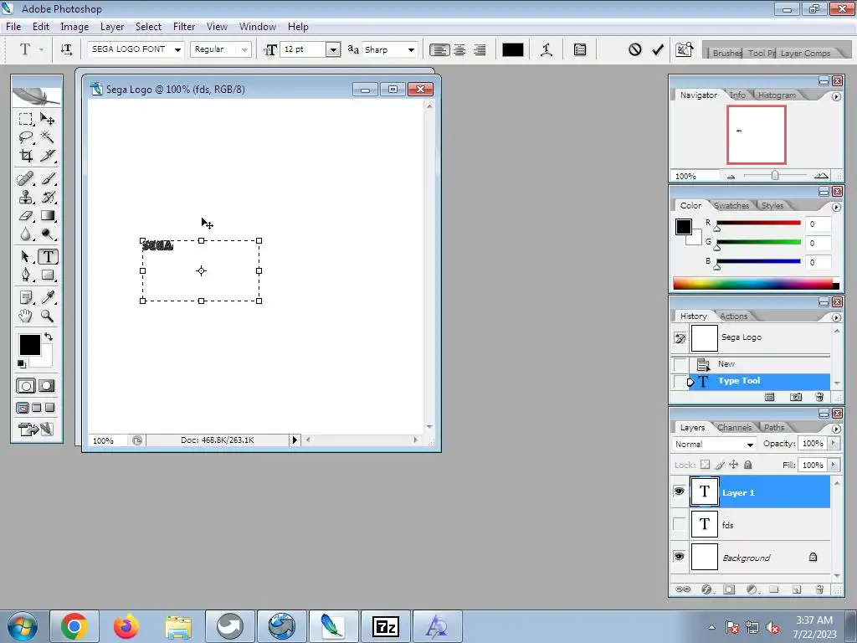Create warped text from options bar
This screenshot has width=857, height=643.
546,49
